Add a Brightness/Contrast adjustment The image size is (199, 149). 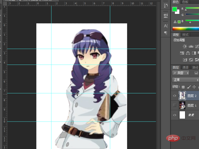[185, 46]
